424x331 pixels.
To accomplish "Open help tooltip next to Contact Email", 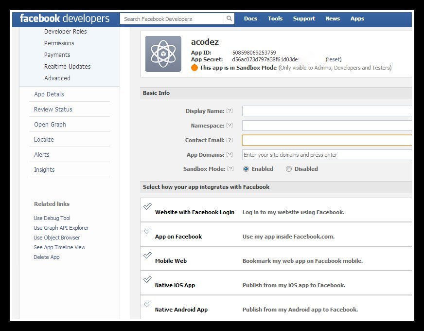I will 230,140.
